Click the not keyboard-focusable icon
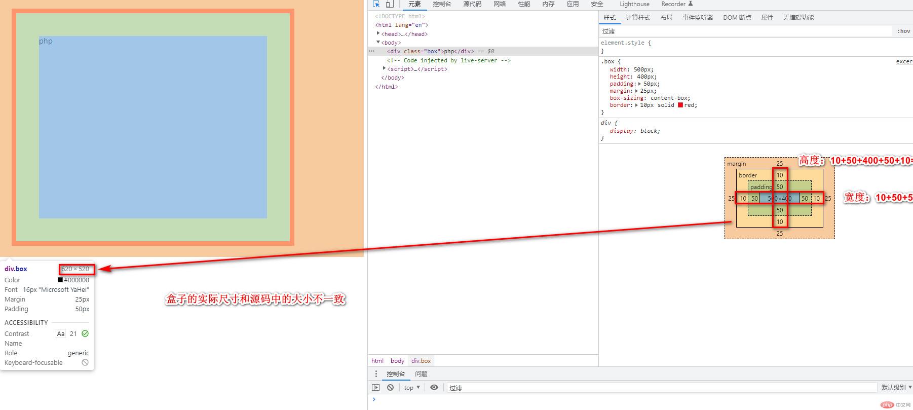 tap(85, 362)
